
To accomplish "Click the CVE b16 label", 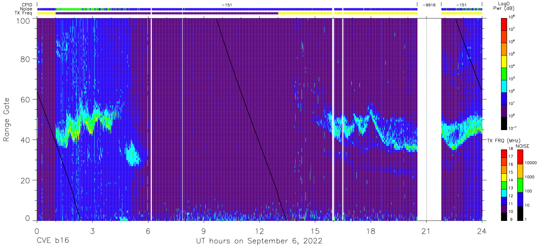I will pyautogui.click(x=53, y=241).
